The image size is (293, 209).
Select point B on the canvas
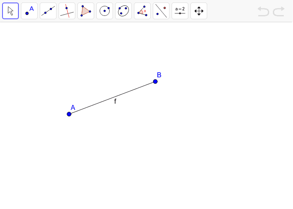pos(155,82)
